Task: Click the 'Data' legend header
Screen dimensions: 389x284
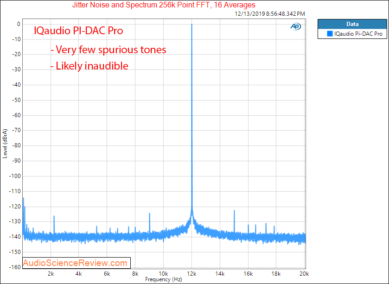Action: [352, 24]
